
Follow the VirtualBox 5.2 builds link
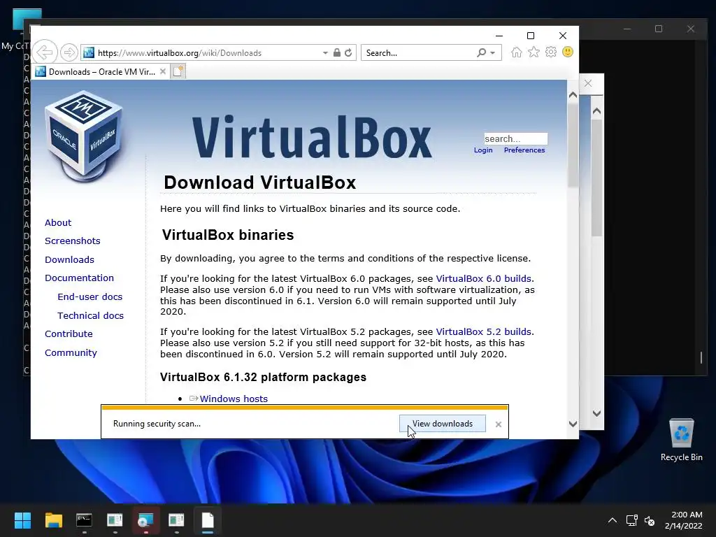tap(483, 331)
